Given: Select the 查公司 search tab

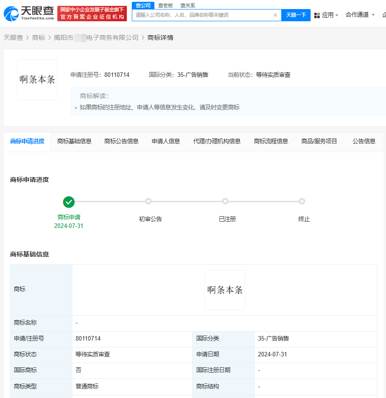Looking at the screenshot, I should (x=143, y=5).
